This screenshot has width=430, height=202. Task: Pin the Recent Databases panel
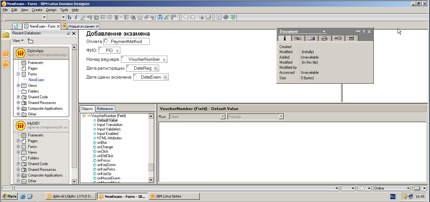click(x=68, y=33)
